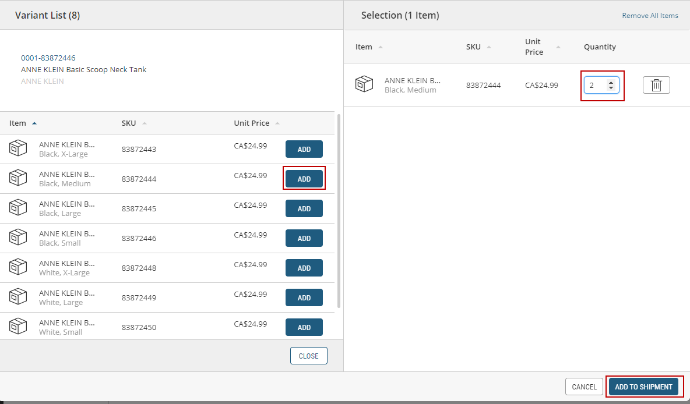
Task: Click the variant list vertical scrollbar
Action: 339,210
